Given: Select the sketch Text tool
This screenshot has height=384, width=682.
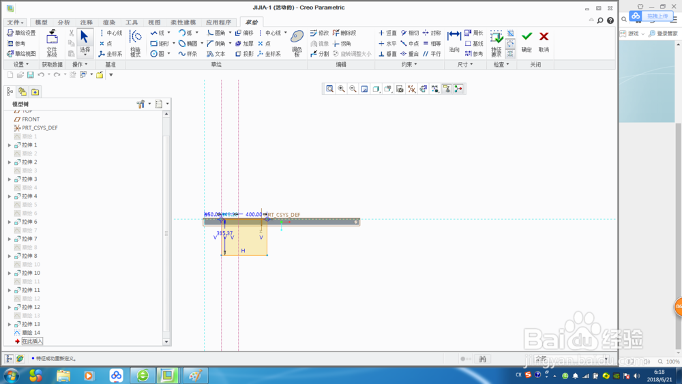Looking at the screenshot, I should (216, 54).
